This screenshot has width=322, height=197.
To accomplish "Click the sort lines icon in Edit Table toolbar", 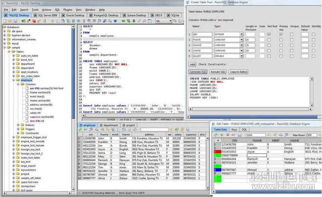I will point(286,135).
